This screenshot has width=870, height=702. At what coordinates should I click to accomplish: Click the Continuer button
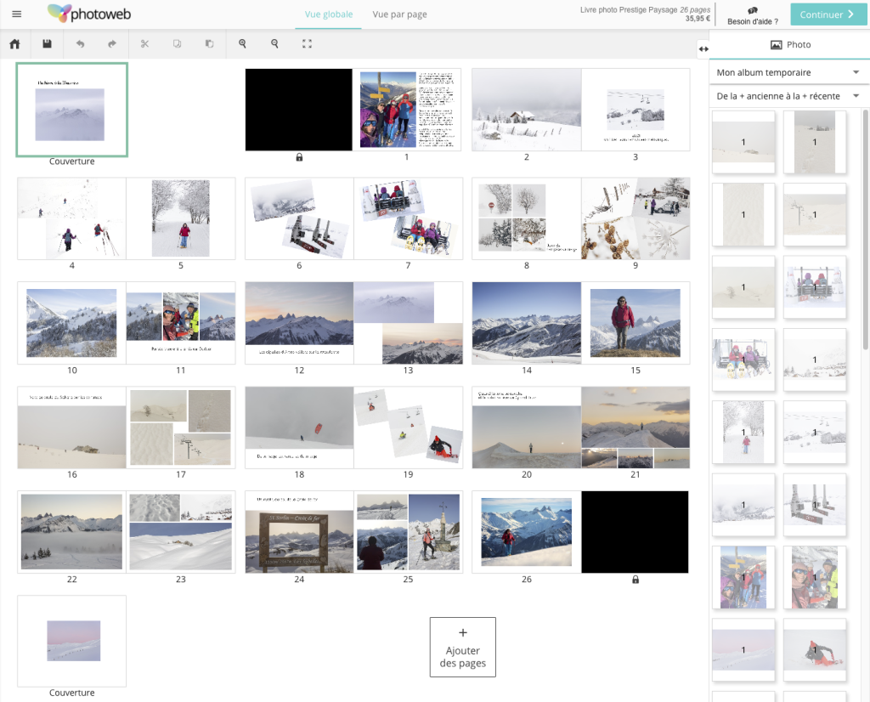tap(828, 14)
